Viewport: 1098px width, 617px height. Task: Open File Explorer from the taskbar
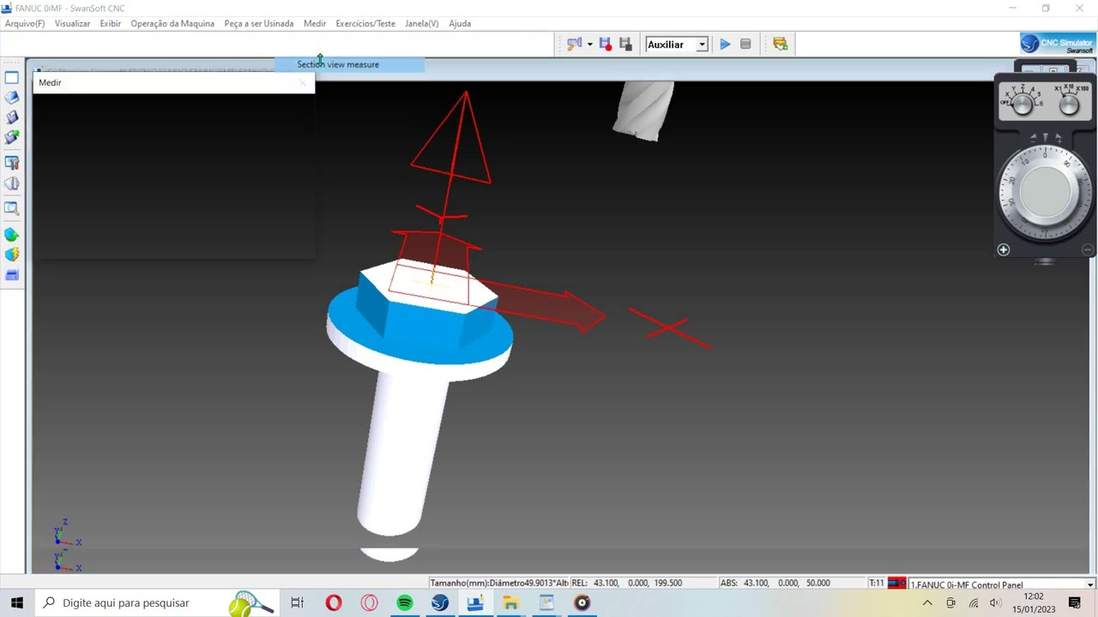pyautogui.click(x=511, y=602)
